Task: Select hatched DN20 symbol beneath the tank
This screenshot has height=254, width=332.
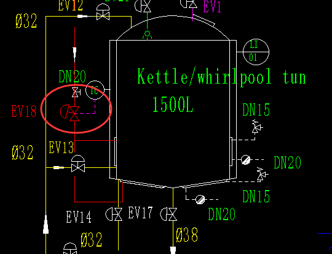Action: coord(200,199)
